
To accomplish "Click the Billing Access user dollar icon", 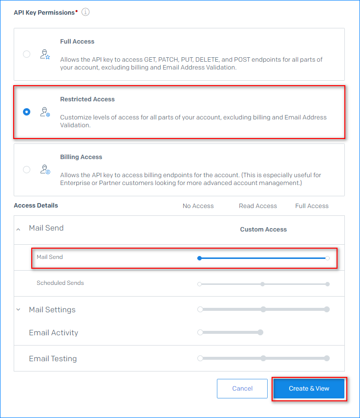I will pos(45,169).
